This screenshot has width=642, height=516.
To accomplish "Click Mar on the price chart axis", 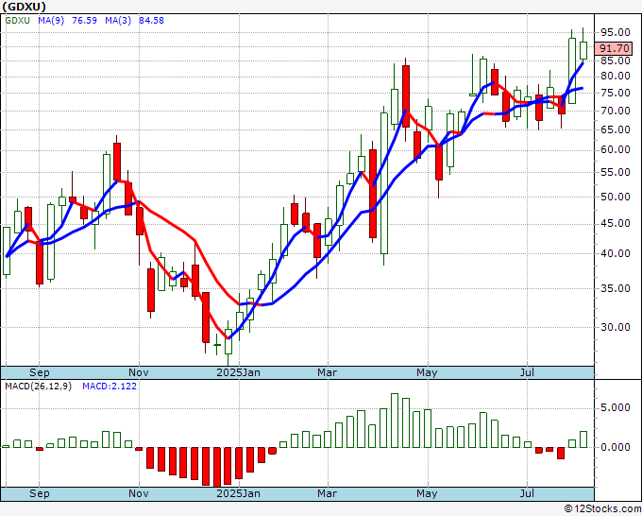I will tap(328, 372).
